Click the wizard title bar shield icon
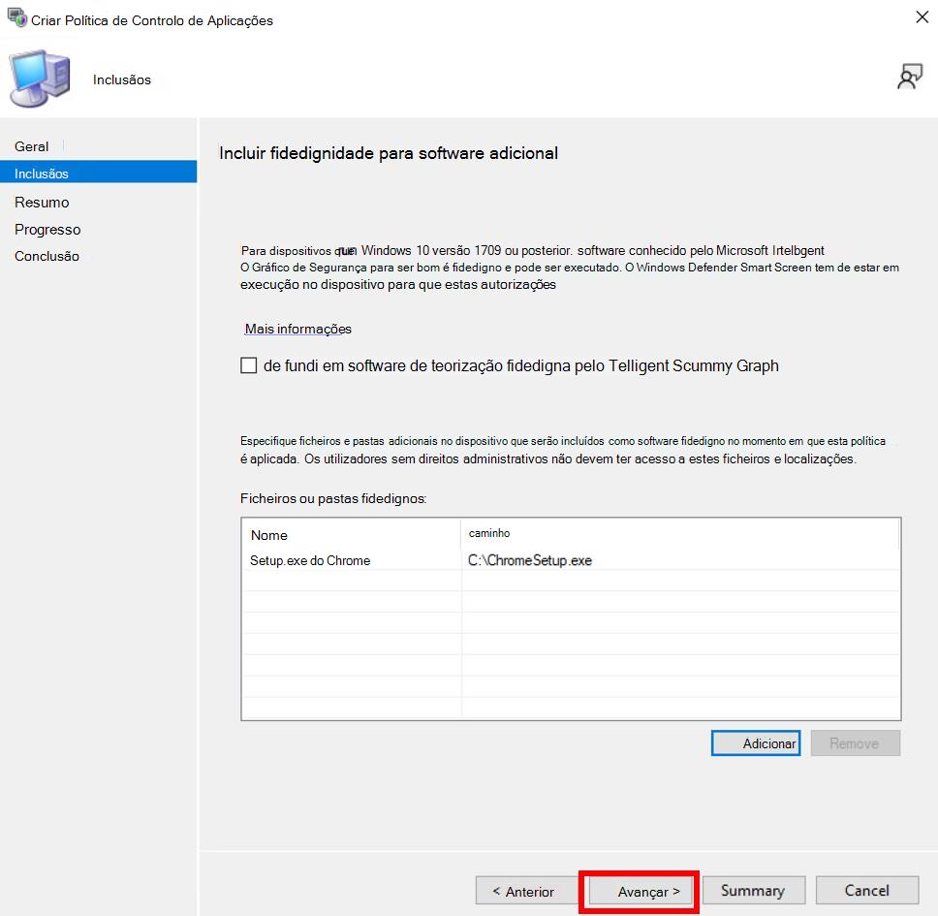Image resolution: width=938 pixels, height=916 pixels. coord(16,18)
